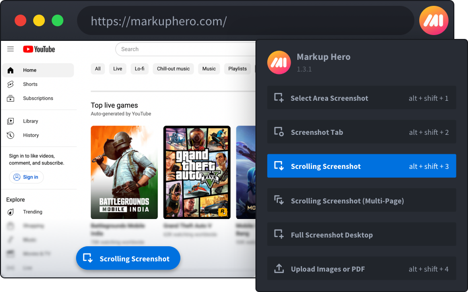Click the version number 1.3.1
Viewport: 468px width, 292px height.
tap(304, 69)
